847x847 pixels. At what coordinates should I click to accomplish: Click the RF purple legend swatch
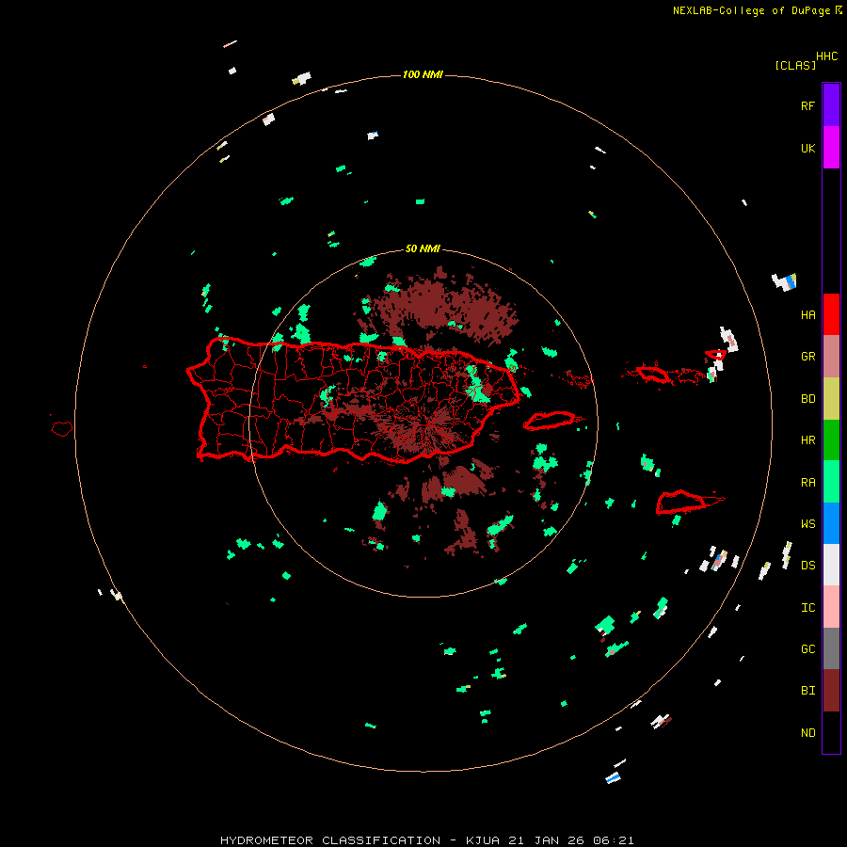(x=831, y=105)
